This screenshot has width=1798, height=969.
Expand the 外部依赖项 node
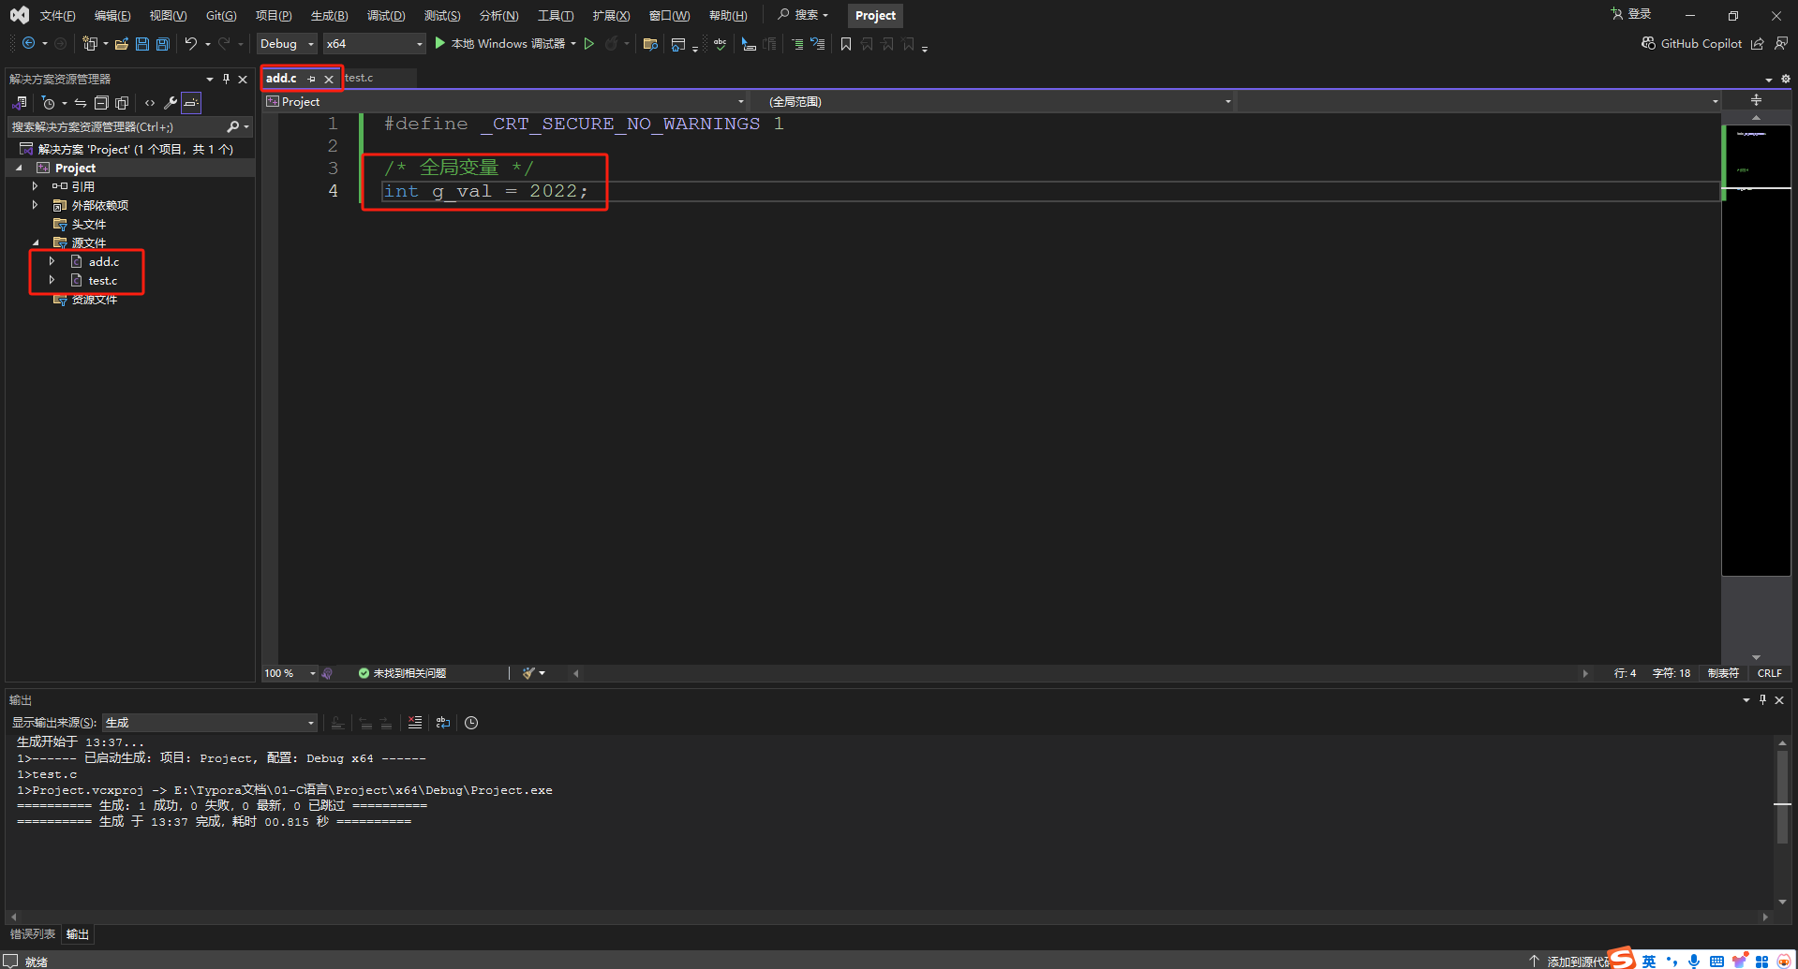click(x=36, y=206)
